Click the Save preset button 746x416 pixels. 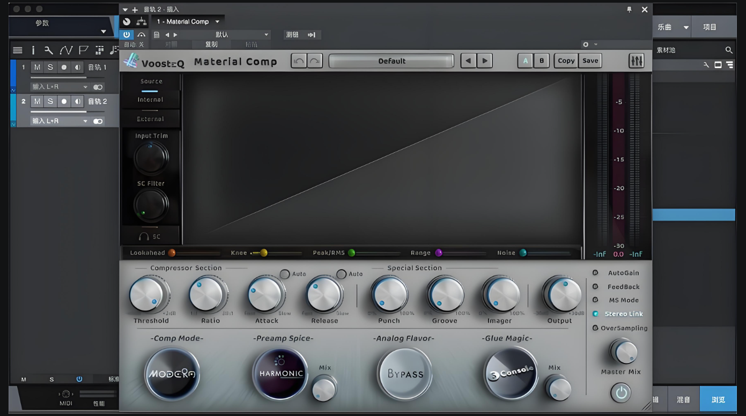coord(590,61)
